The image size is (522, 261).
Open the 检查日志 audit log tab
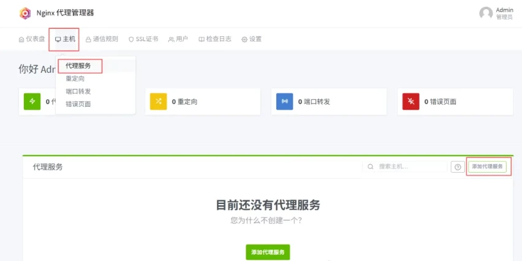pyautogui.click(x=214, y=39)
